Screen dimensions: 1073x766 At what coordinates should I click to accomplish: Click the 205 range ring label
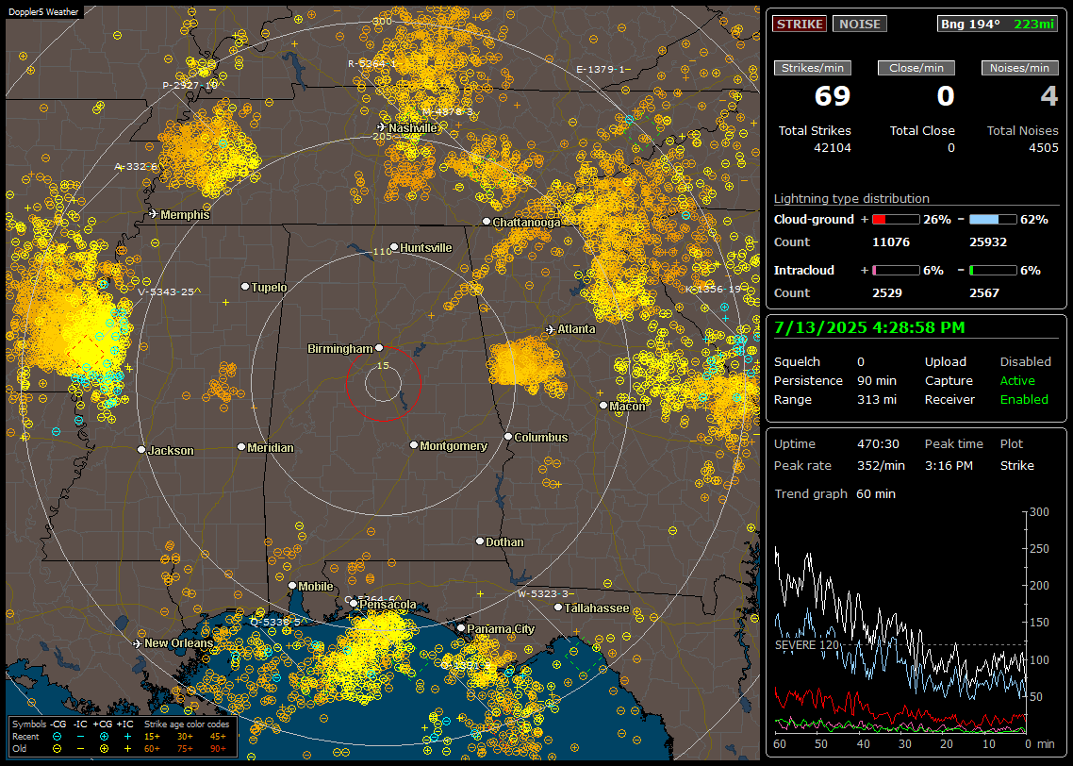pyautogui.click(x=382, y=136)
